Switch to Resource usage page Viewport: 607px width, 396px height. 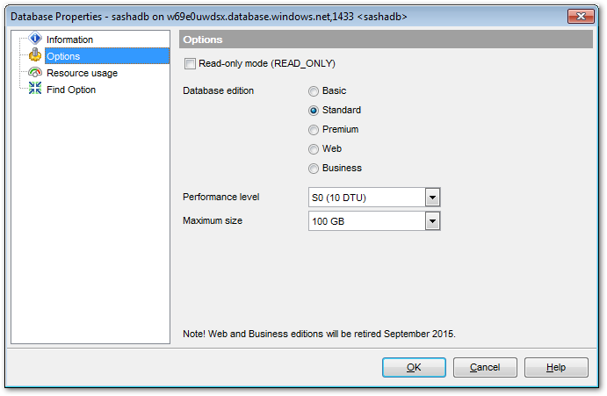[82, 73]
